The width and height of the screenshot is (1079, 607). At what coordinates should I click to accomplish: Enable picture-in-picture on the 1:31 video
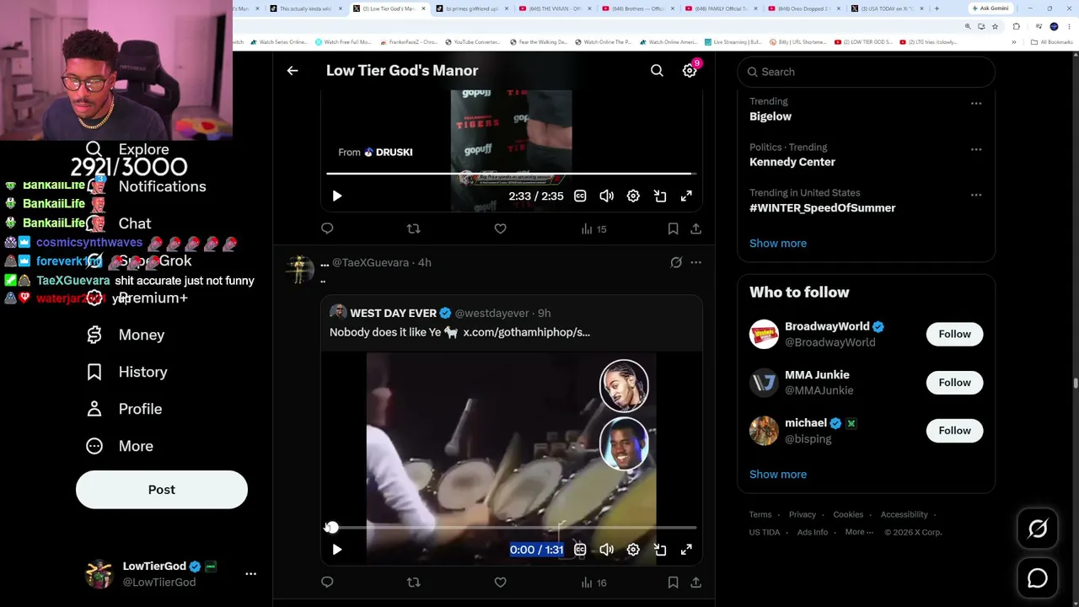click(x=660, y=550)
